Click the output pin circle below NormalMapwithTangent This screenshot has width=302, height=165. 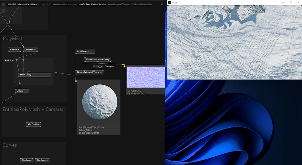point(76,81)
